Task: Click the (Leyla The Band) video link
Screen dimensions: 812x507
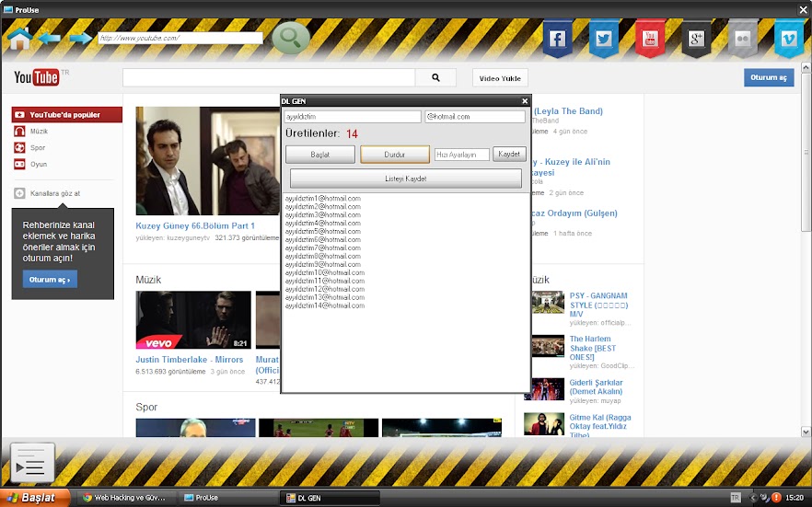Action: 568,110
